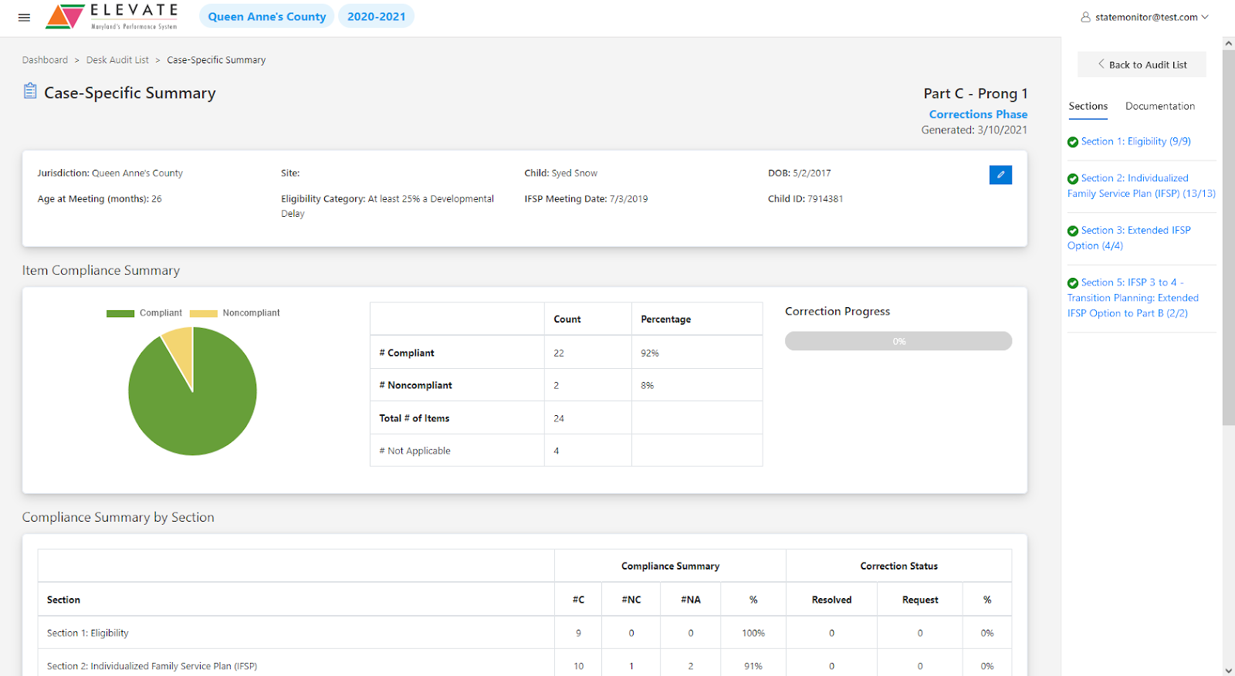Click the Back to Audit List button

1142,65
